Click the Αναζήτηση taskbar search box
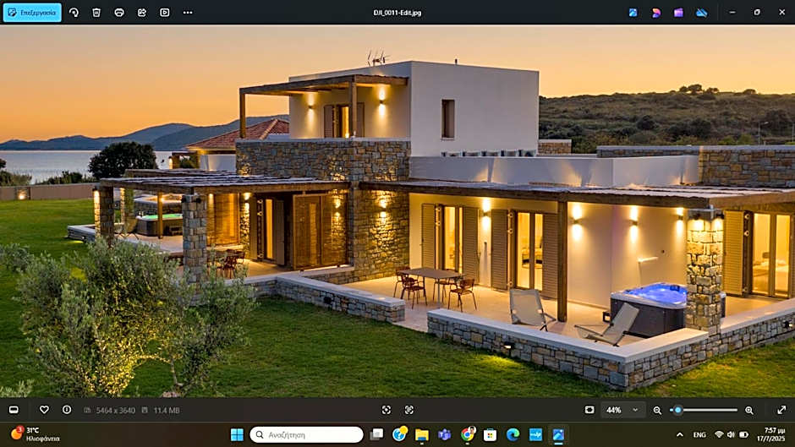 pos(307,435)
